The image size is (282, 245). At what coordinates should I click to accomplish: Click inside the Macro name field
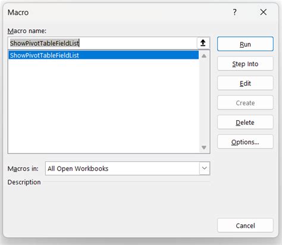[x=103, y=43]
